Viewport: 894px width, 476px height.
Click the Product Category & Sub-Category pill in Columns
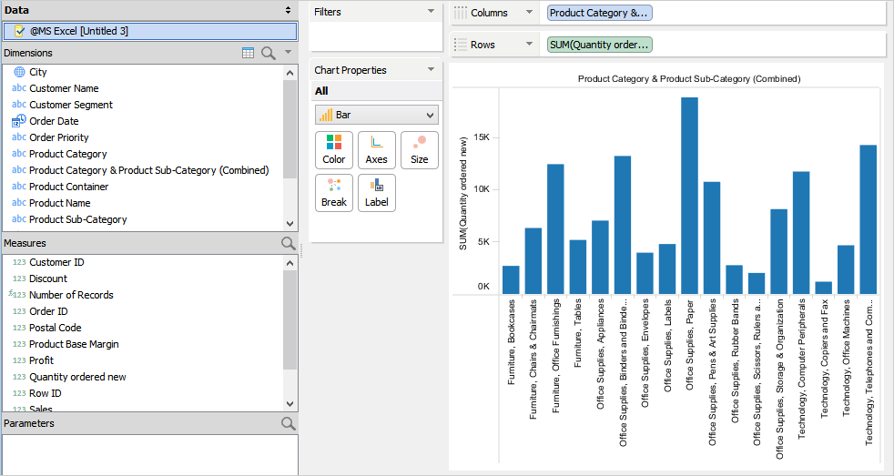[x=599, y=13]
